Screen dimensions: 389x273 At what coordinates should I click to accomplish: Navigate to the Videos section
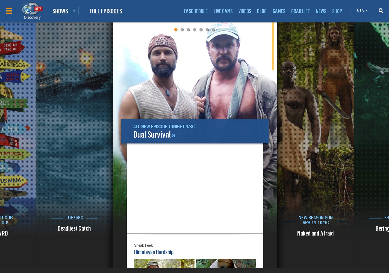pyautogui.click(x=244, y=11)
